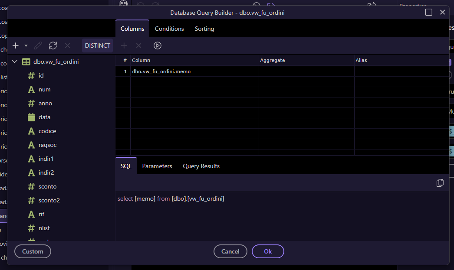
Task: Click the add table plus icon
Action: [16, 46]
